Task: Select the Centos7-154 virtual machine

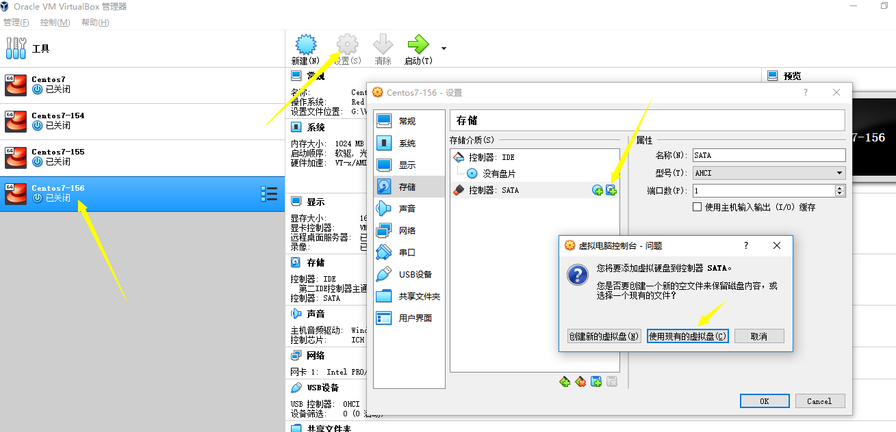Action: pos(142,121)
